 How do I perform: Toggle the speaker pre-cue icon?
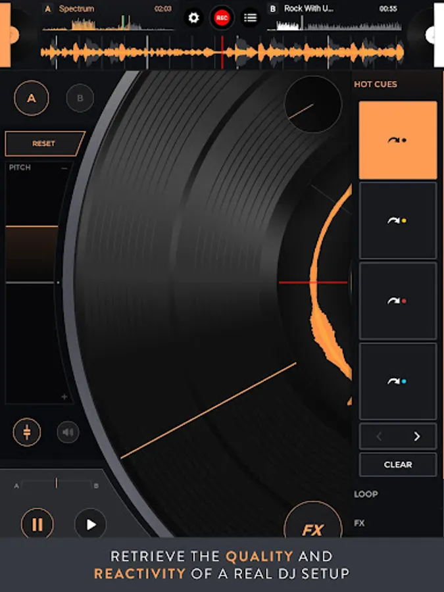[x=68, y=432]
